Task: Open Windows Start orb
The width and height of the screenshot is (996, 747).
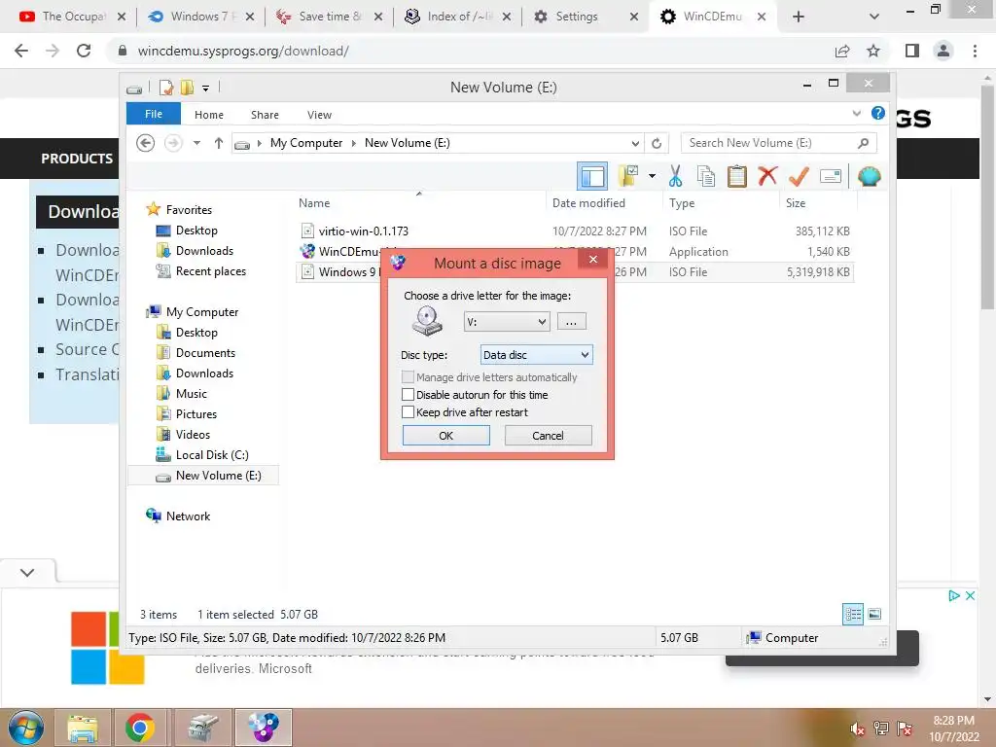Action: tap(26, 728)
